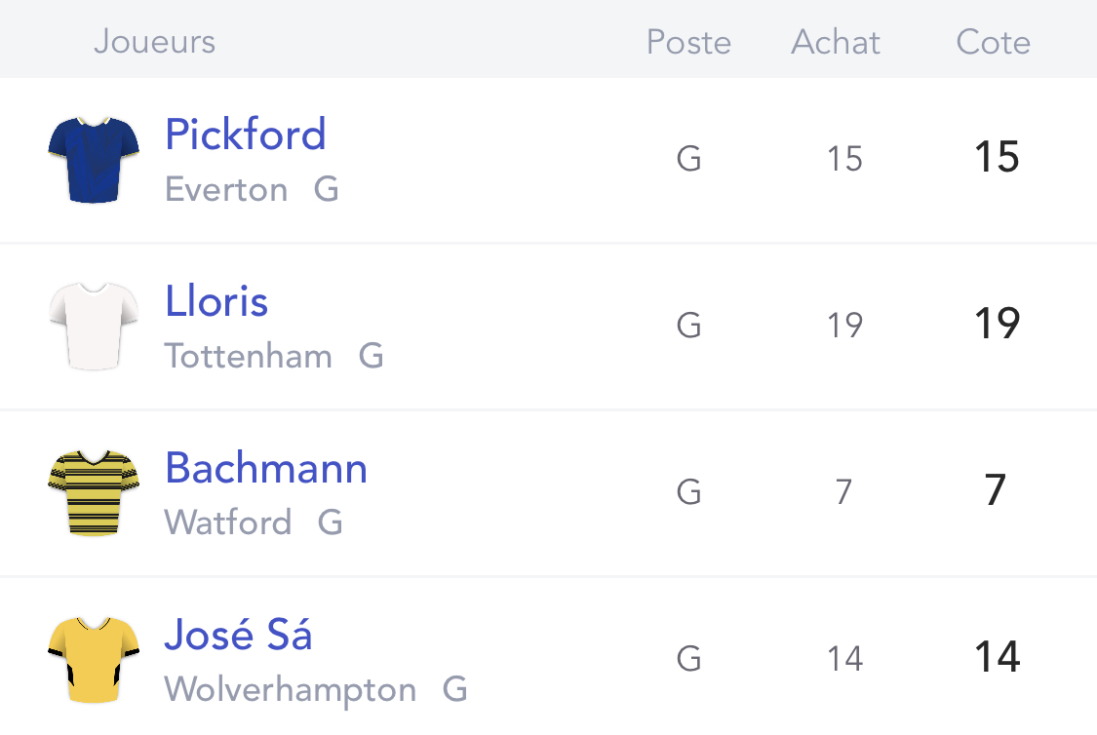Open the Pickford player link

pyautogui.click(x=246, y=135)
